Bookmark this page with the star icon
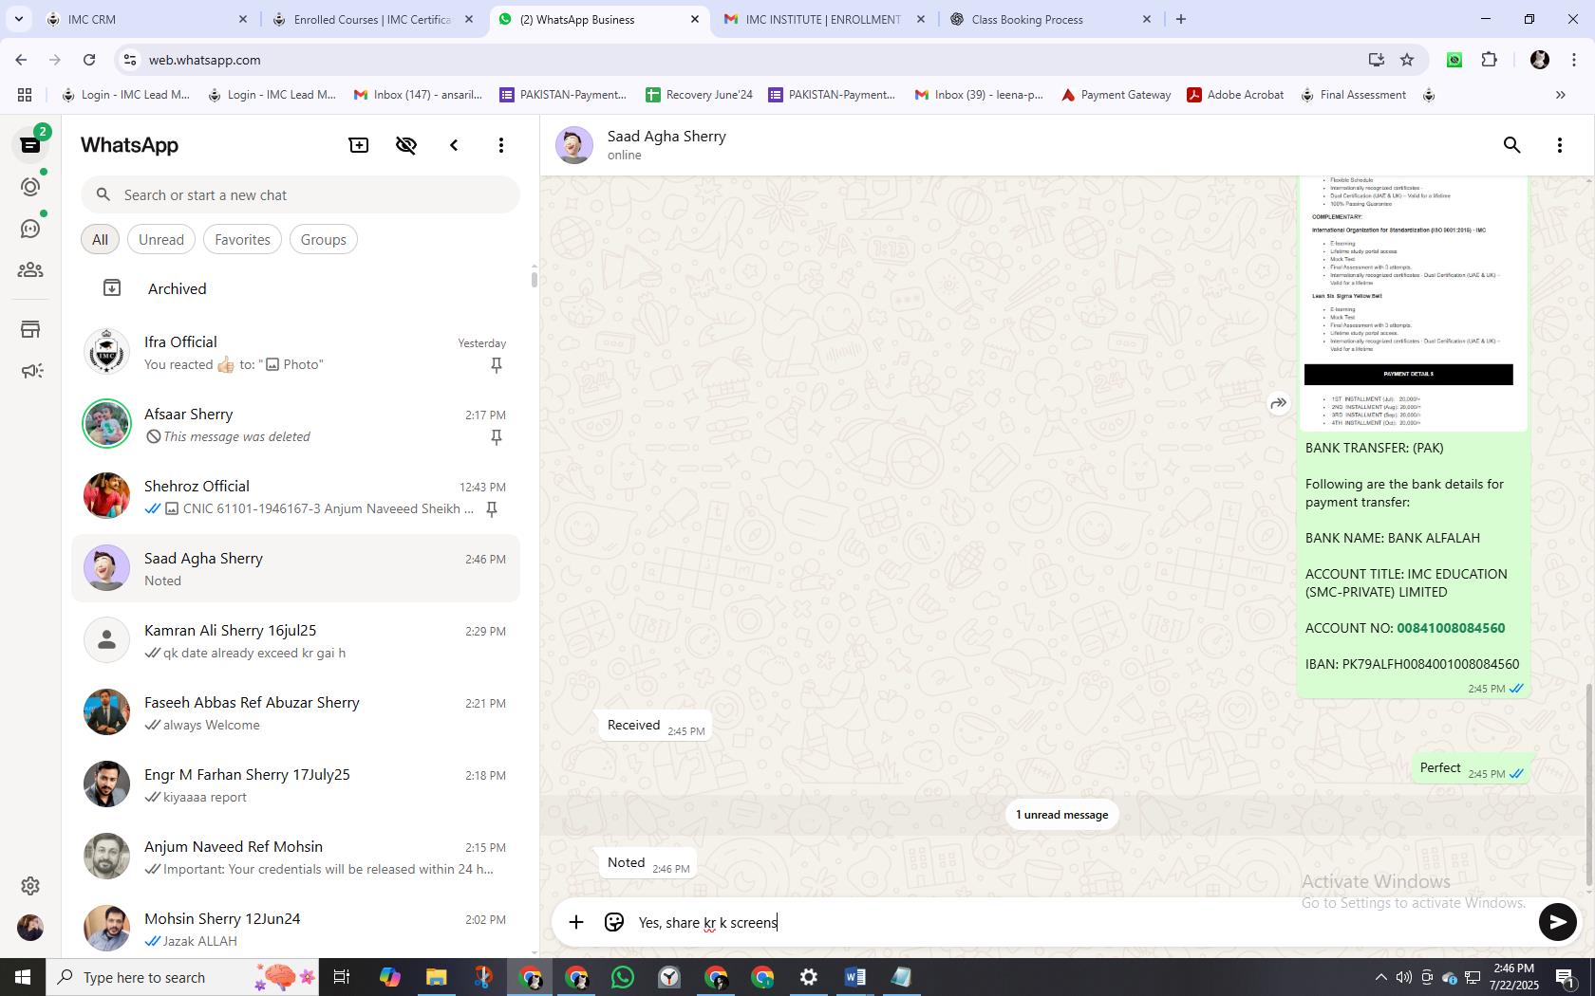Screen dimensions: 1595x996 (1407, 60)
